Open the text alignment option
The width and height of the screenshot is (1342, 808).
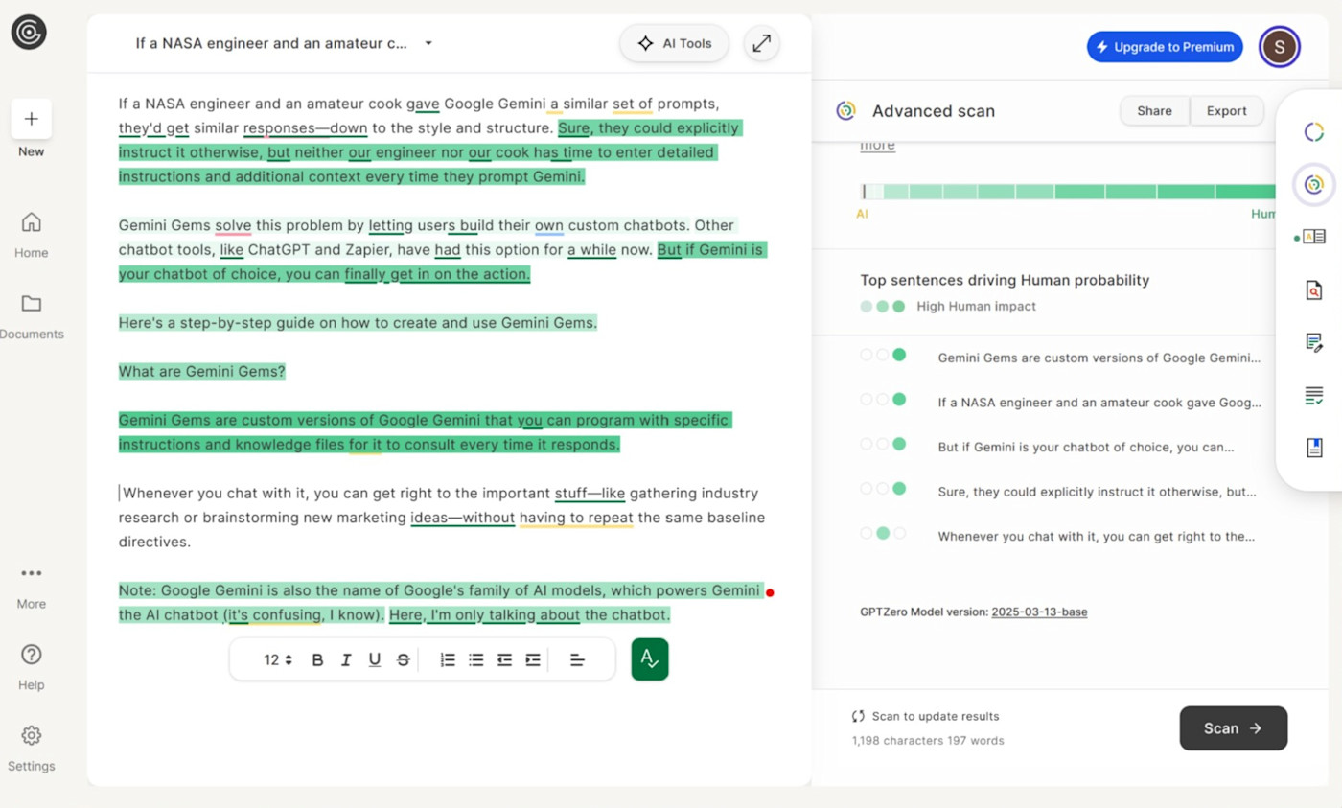(x=577, y=659)
